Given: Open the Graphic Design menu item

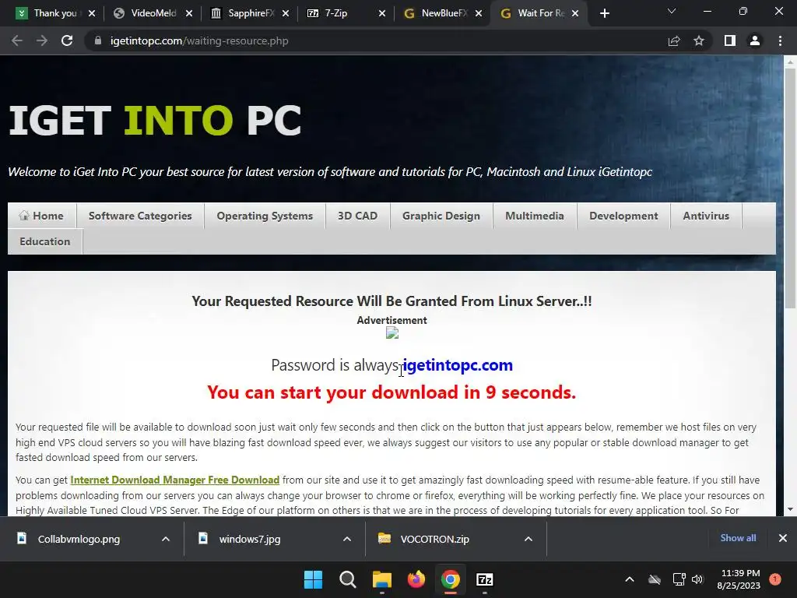Looking at the screenshot, I should tap(441, 216).
